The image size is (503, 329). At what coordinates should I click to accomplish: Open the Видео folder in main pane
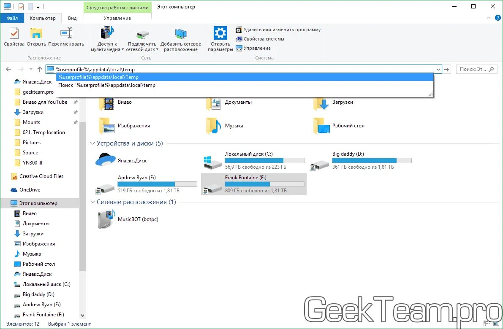115,103
